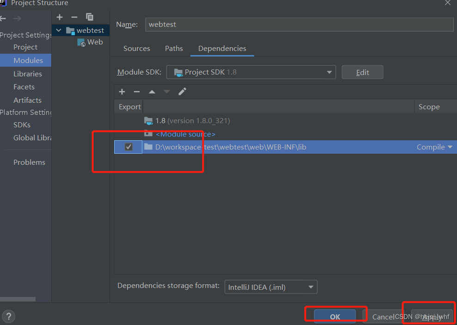
Task: Open Dependencies storage format dropdown
Action: [x=271, y=287]
